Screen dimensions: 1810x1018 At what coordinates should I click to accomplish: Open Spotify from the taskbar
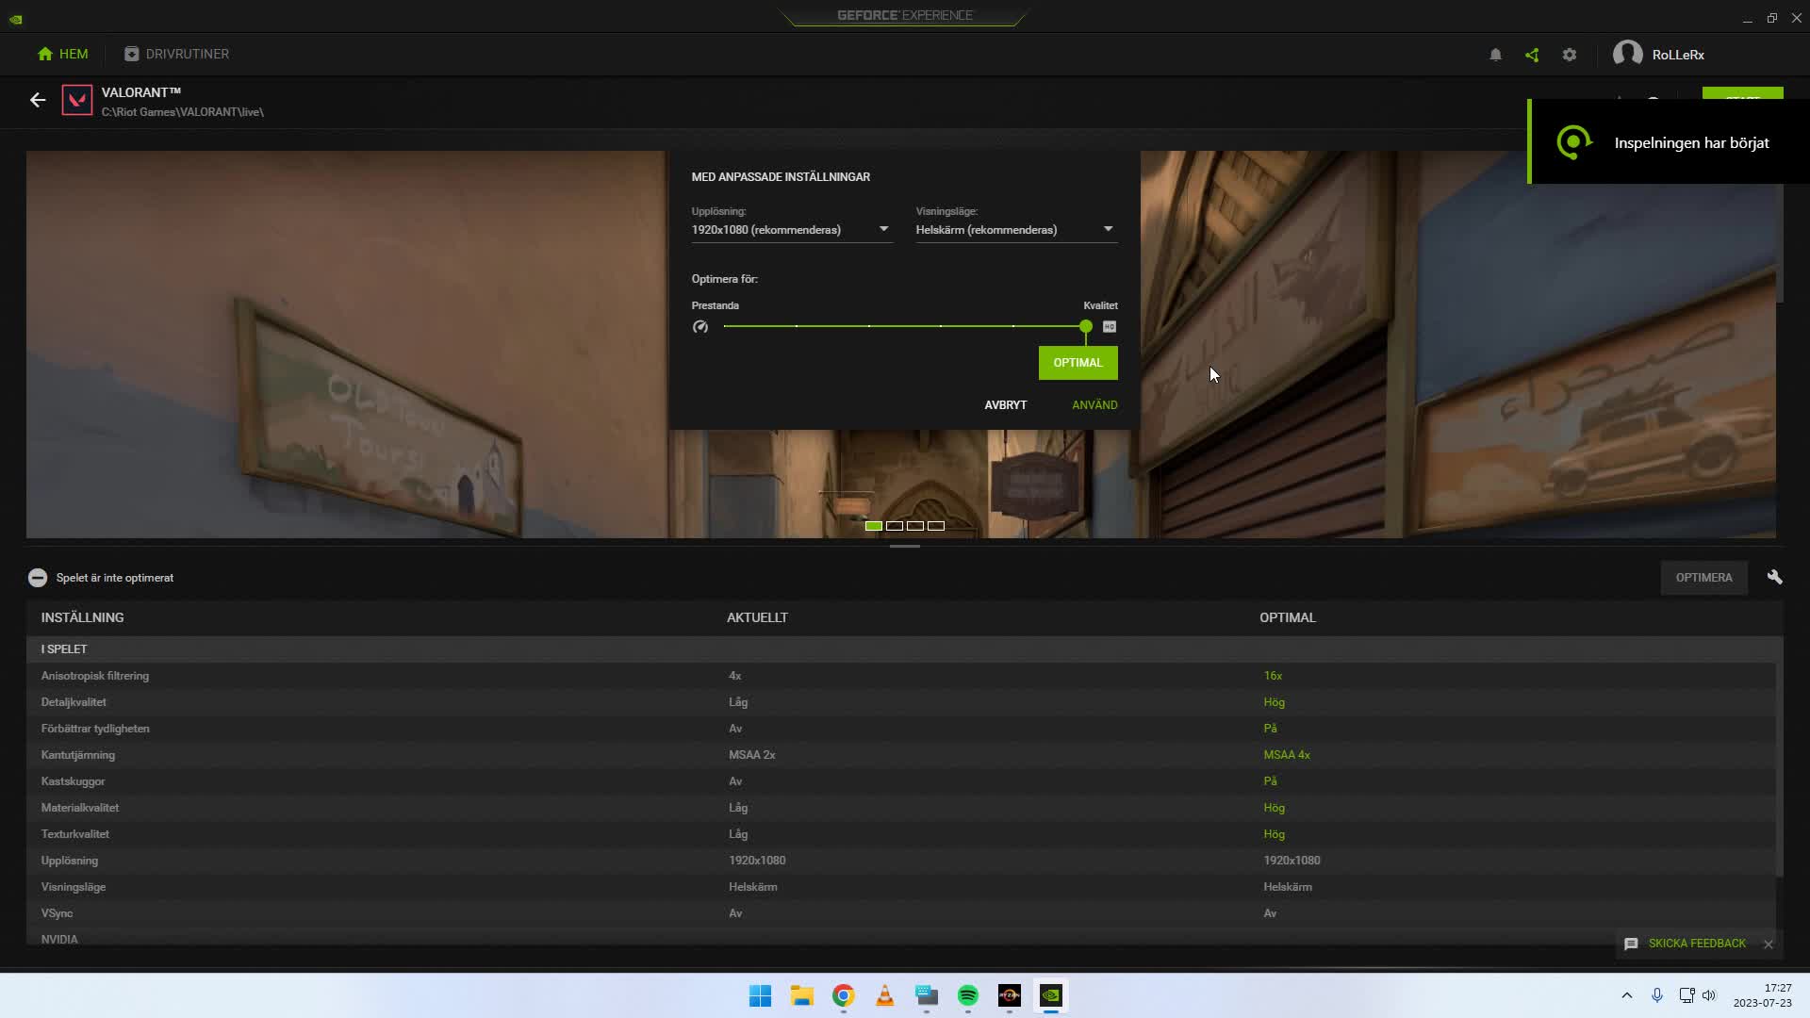pos(967,996)
